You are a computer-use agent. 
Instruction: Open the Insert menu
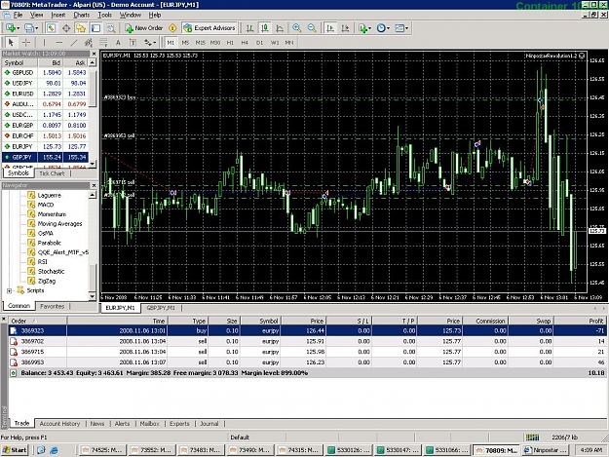coord(58,15)
